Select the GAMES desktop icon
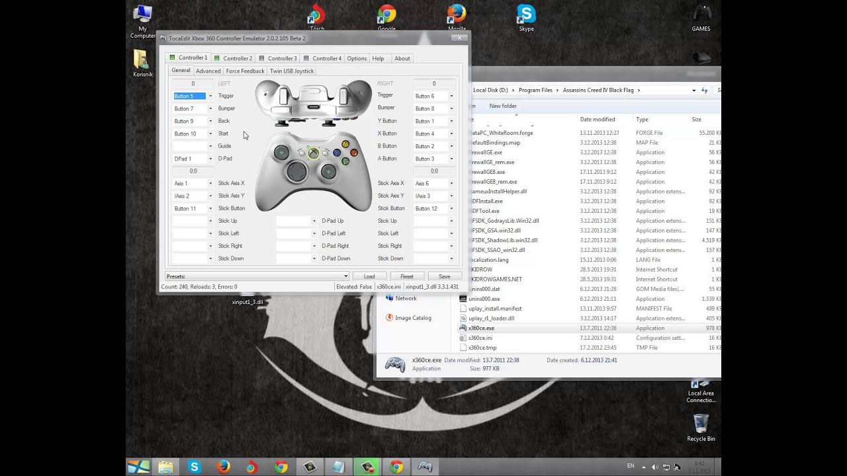847x476 pixels. [701, 19]
